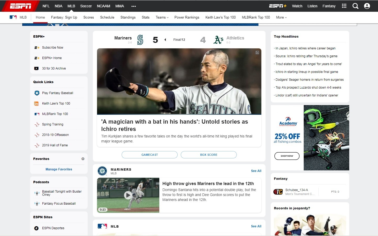Select the NBA tab in top bar
The image size is (378, 236).
click(58, 6)
